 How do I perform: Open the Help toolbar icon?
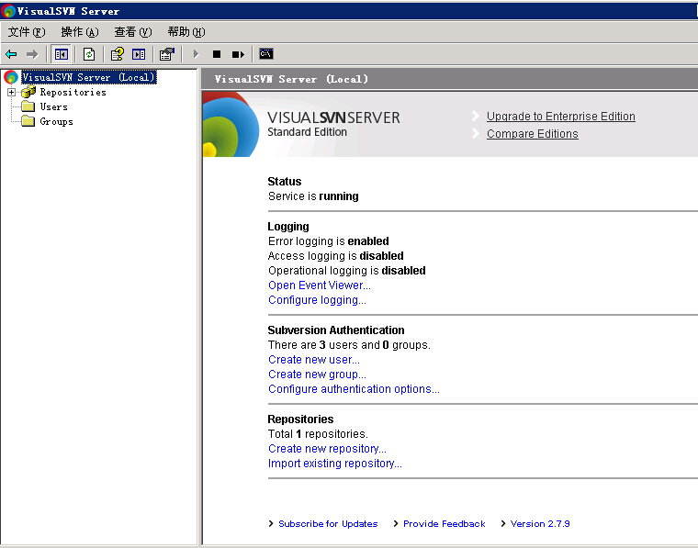tap(117, 54)
